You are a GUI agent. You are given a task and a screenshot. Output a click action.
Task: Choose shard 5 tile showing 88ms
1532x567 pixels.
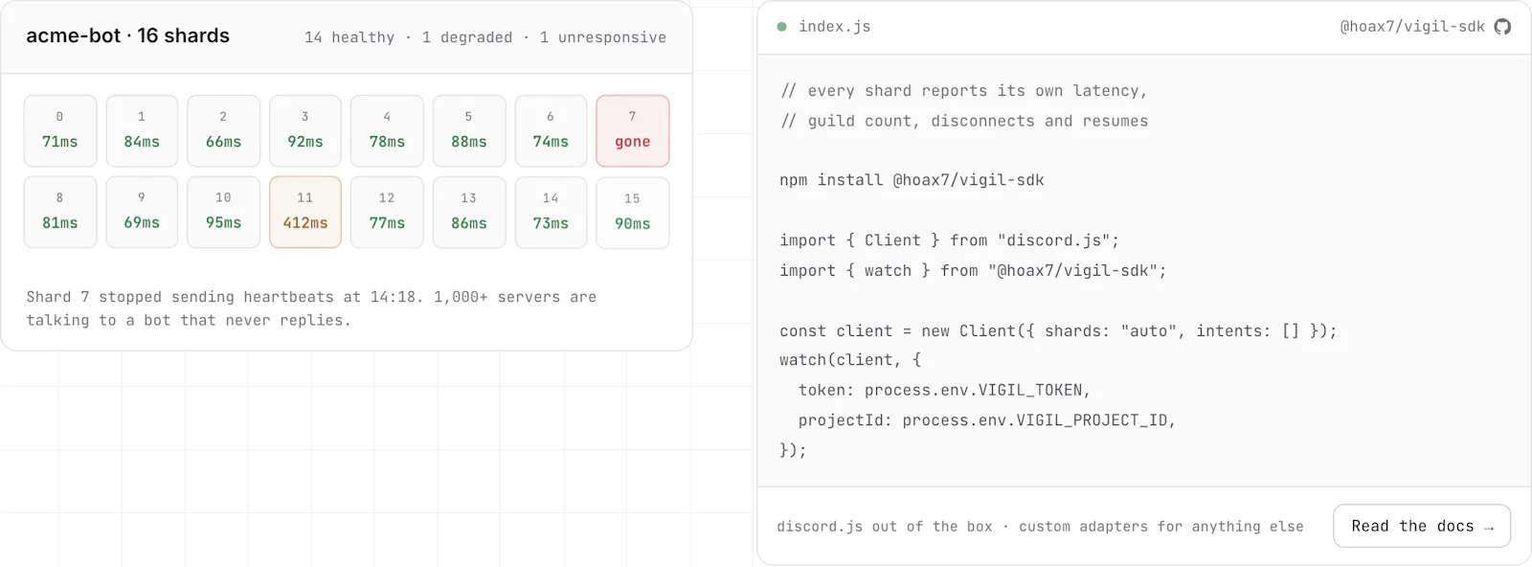(x=469, y=131)
